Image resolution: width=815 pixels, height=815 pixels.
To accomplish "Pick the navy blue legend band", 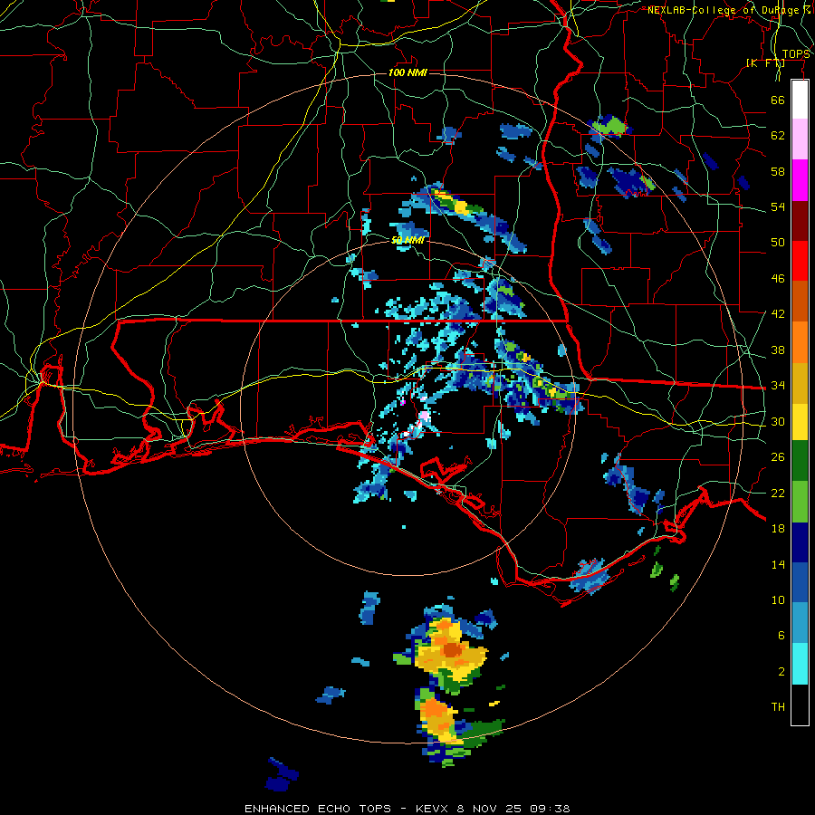I will coord(800,542).
